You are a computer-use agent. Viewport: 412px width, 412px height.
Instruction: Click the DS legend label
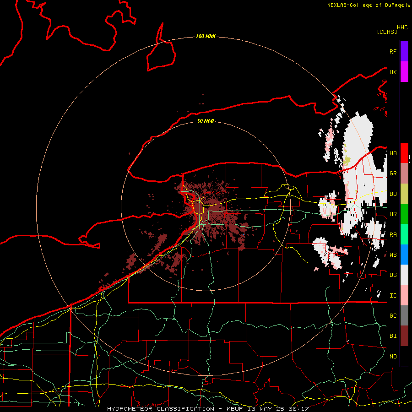[393, 275]
